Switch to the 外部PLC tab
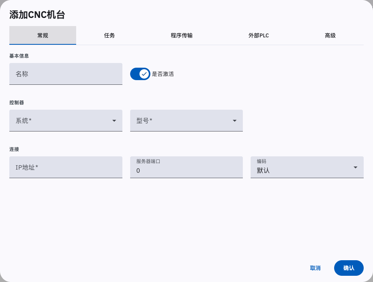 pos(259,35)
